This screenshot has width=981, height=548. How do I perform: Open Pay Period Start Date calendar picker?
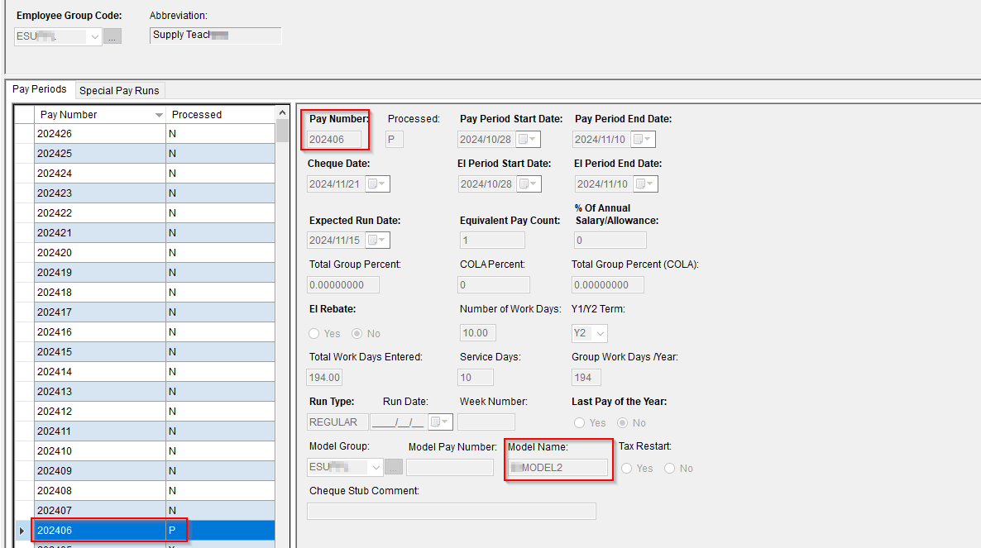click(x=528, y=140)
